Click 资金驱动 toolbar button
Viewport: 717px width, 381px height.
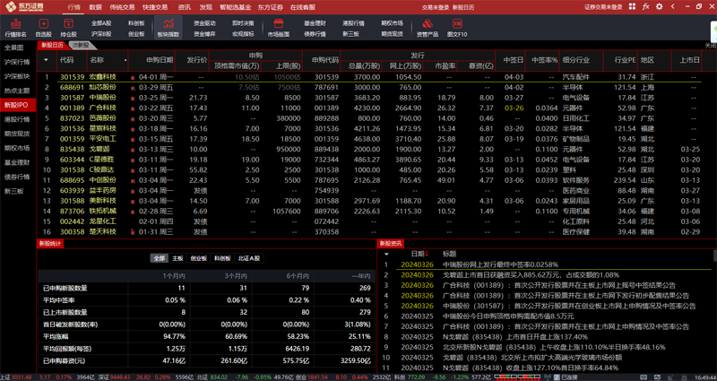point(204,23)
